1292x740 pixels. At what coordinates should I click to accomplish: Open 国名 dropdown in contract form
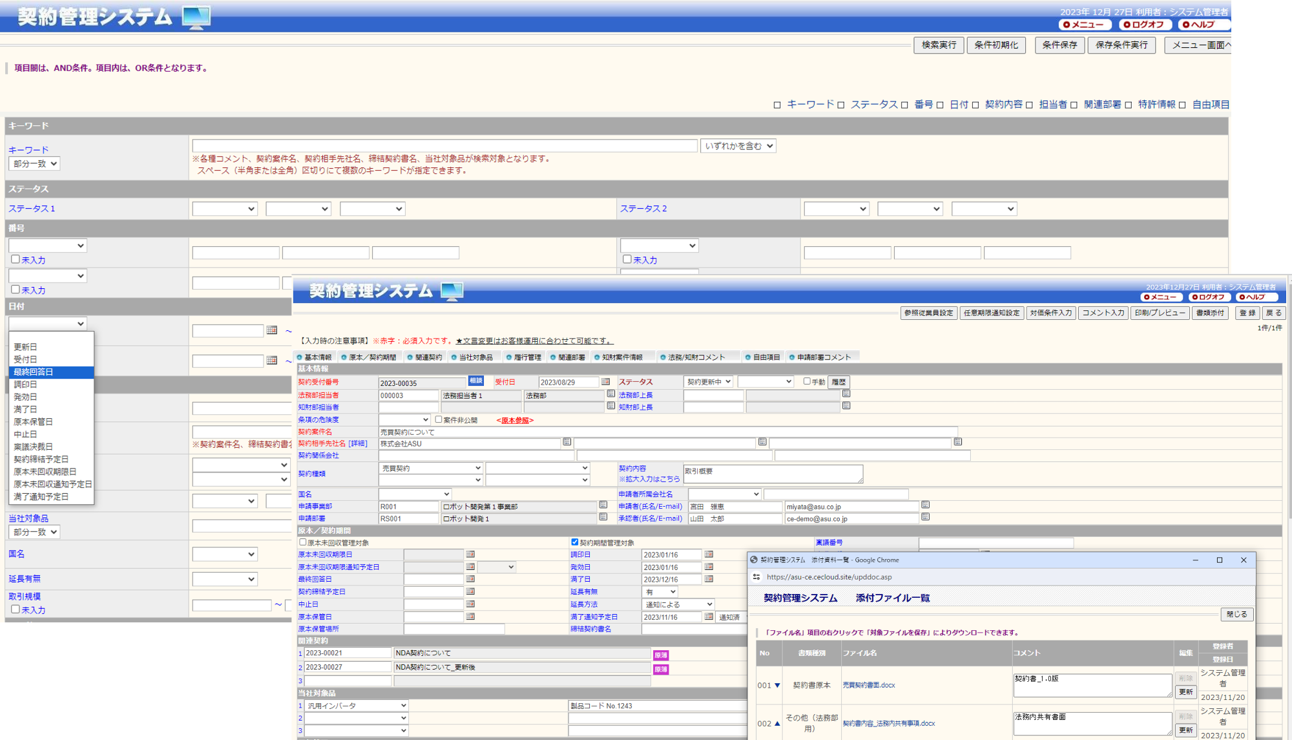coord(415,494)
